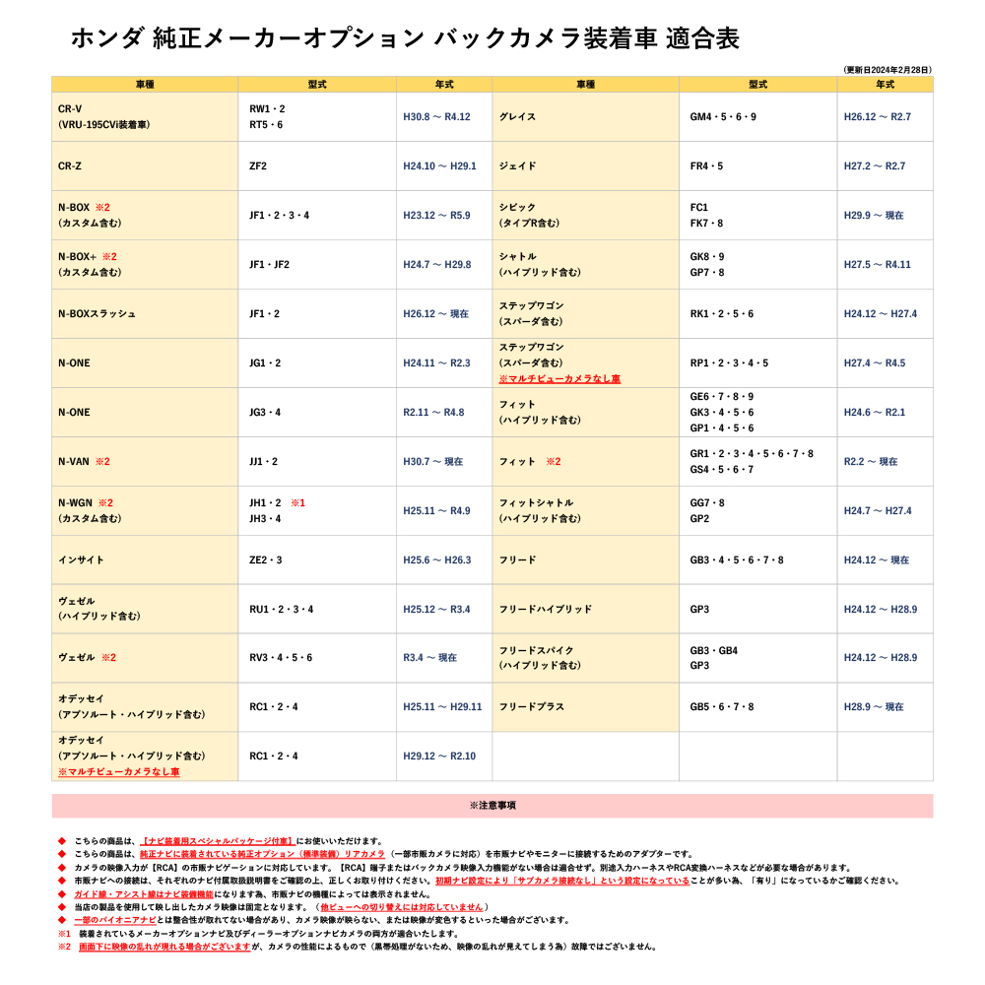The image size is (985, 985).
Task: Click ※マルチビューカメラなし車 under ステップワゴン
Action: pyautogui.click(x=559, y=379)
